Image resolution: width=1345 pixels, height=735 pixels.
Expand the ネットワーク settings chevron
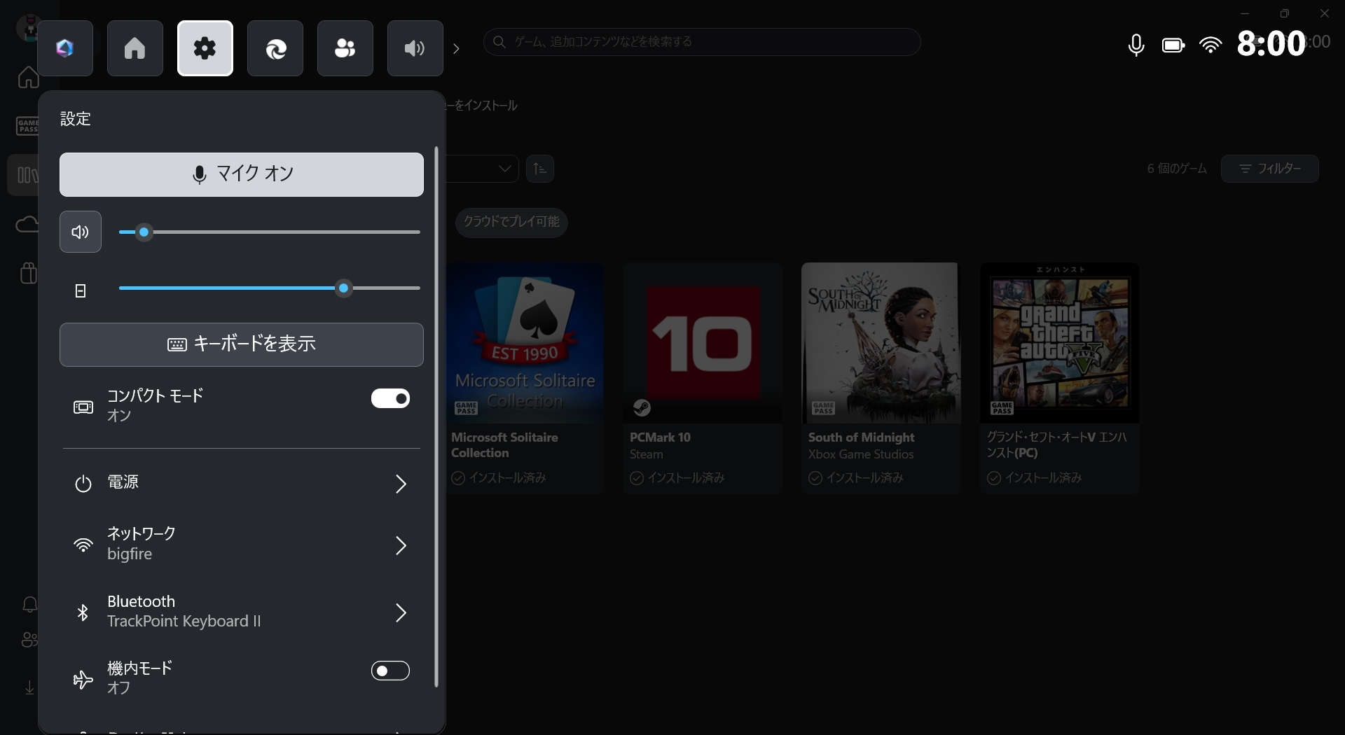point(401,545)
